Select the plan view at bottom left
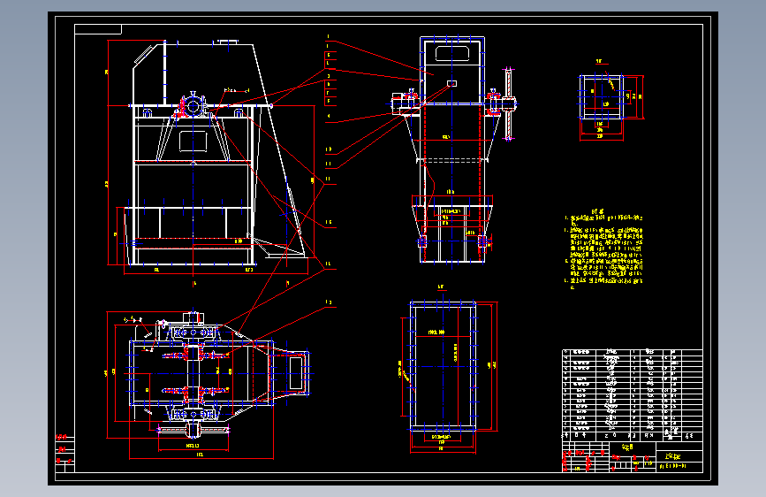This screenshot has width=766, height=497. pos(209,384)
